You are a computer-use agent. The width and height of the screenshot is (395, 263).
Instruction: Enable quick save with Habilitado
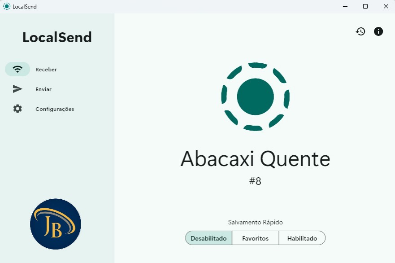pyautogui.click(x=302, y=238)
